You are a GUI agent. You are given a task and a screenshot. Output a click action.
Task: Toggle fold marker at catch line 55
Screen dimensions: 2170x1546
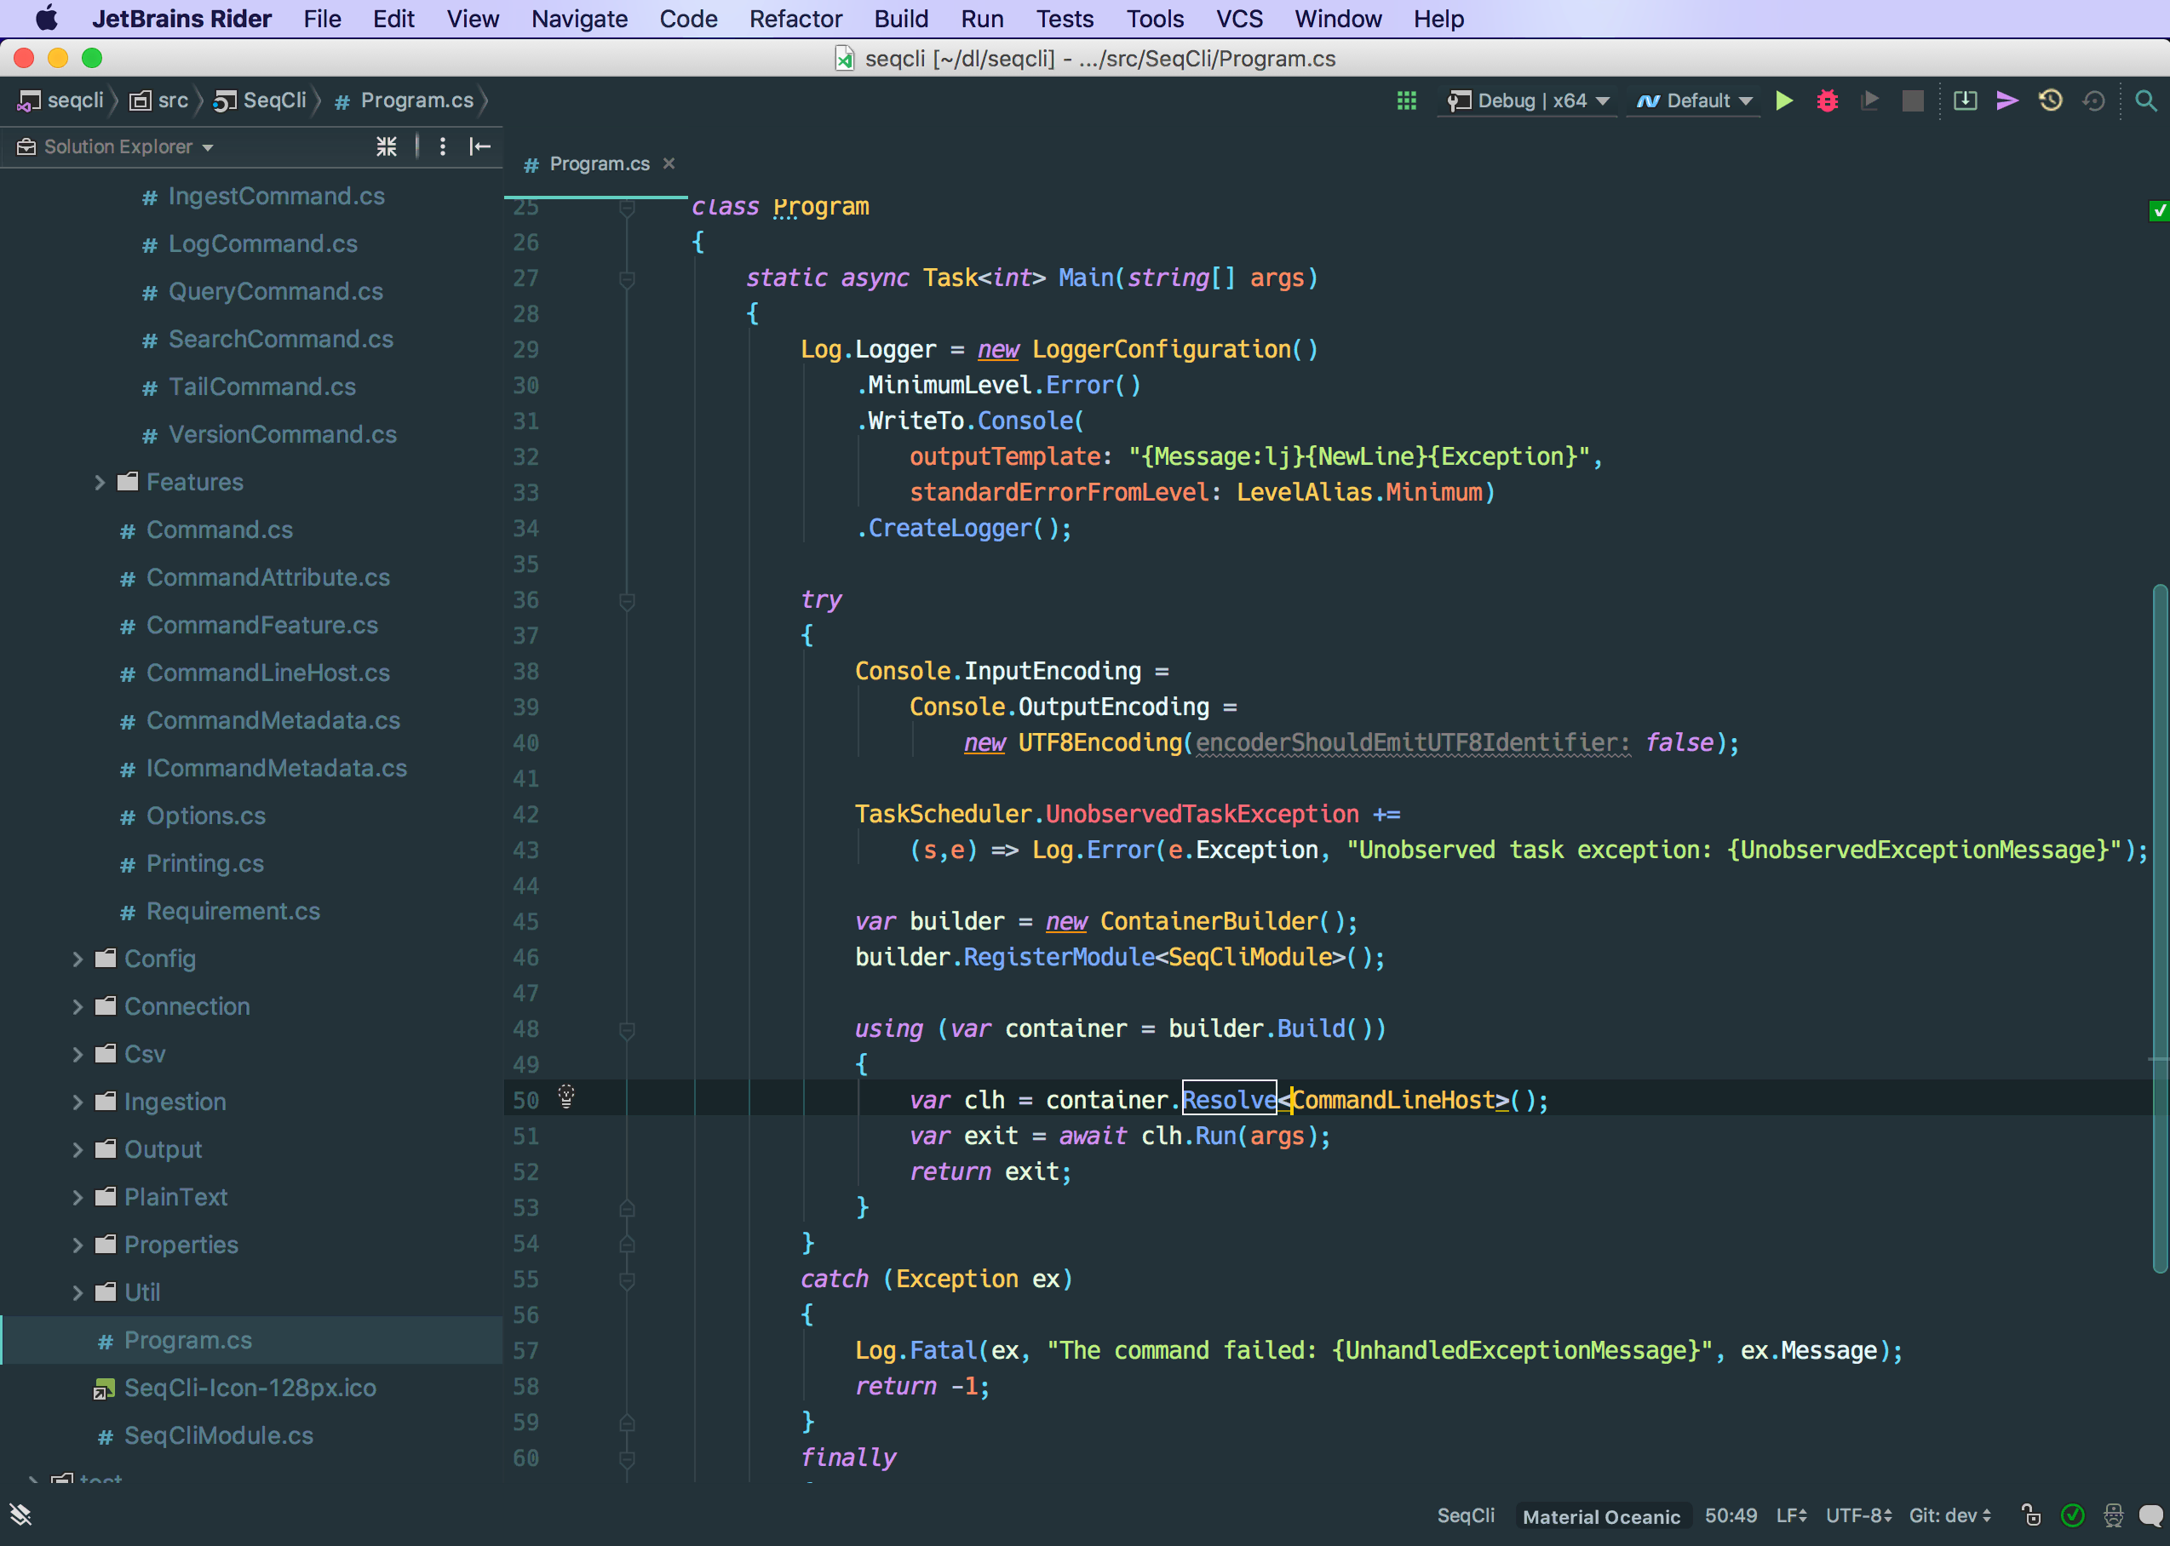(x=627, y=1280)
